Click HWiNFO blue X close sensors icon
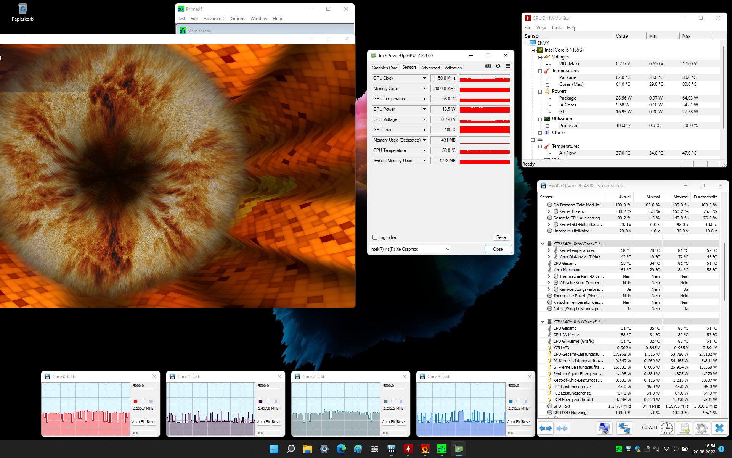 tap(719, 428)
